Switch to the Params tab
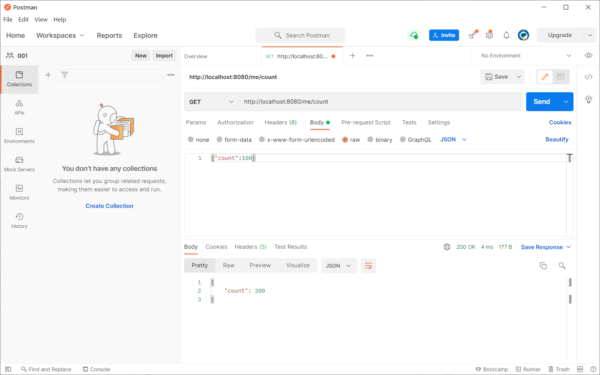Image resolution: width=600 pixels, height=375 pixels. [196, 122]
